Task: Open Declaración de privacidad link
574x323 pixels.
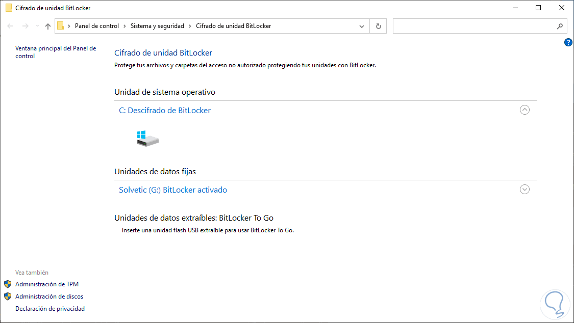Action: (50, 309)
